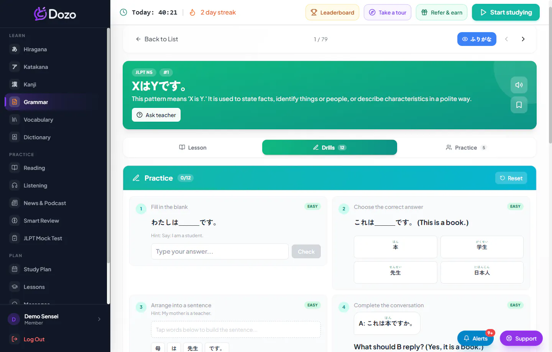Click the Listening headphones icon
Screen dimensions: 552x352
pos(15,185)
